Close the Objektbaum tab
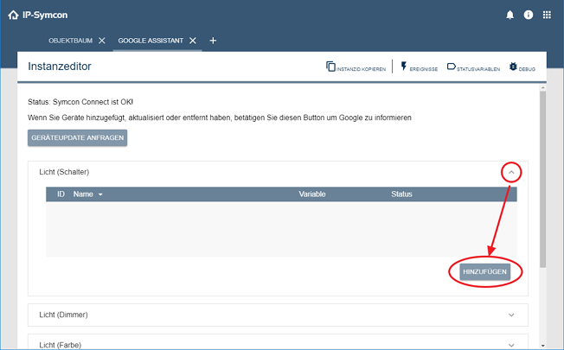Viewport: 564px width, 350px height. point(102,41)
